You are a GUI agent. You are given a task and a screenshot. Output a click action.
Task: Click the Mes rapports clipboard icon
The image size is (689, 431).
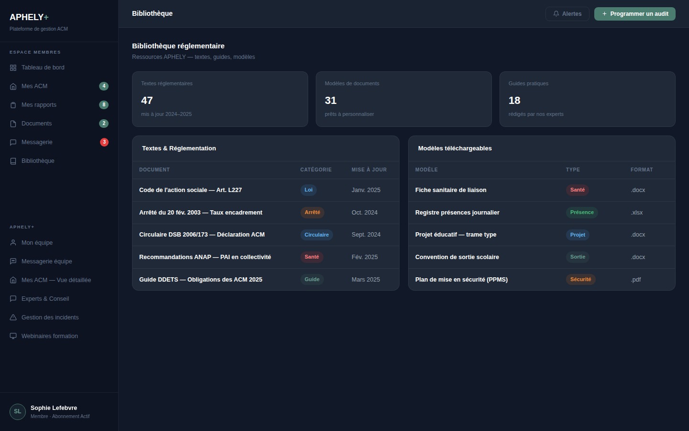tap(13, 105)
